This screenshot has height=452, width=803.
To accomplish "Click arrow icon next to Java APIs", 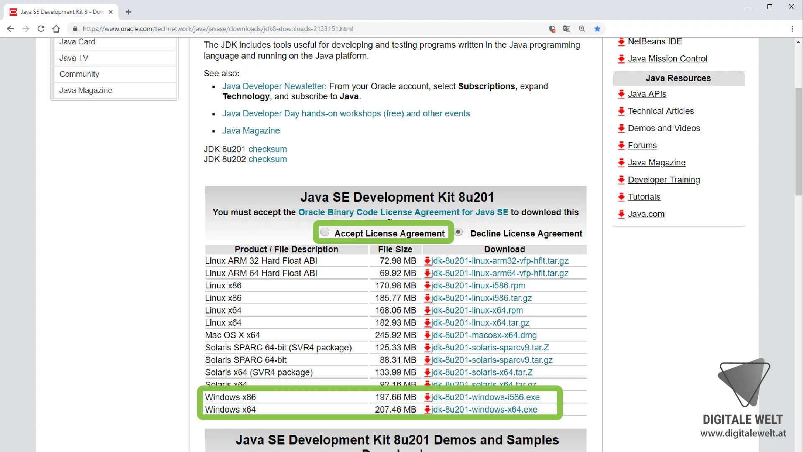I will point(621,94).
